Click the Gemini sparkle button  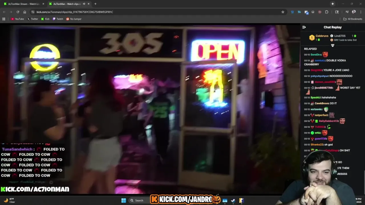(332, 4)
